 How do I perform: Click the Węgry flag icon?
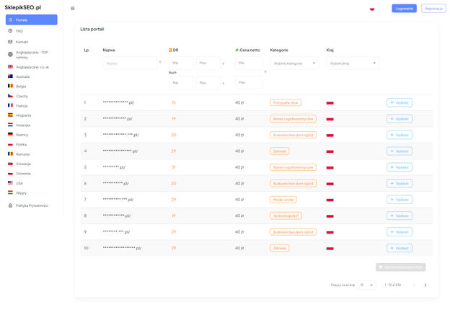point(10,192)
